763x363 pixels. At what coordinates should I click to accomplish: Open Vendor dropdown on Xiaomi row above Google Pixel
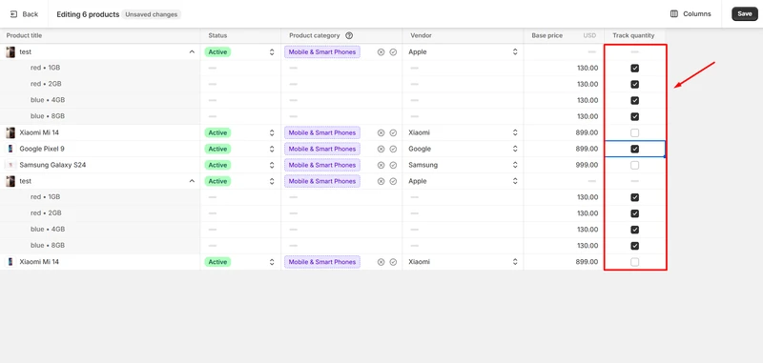pos(515,132)
